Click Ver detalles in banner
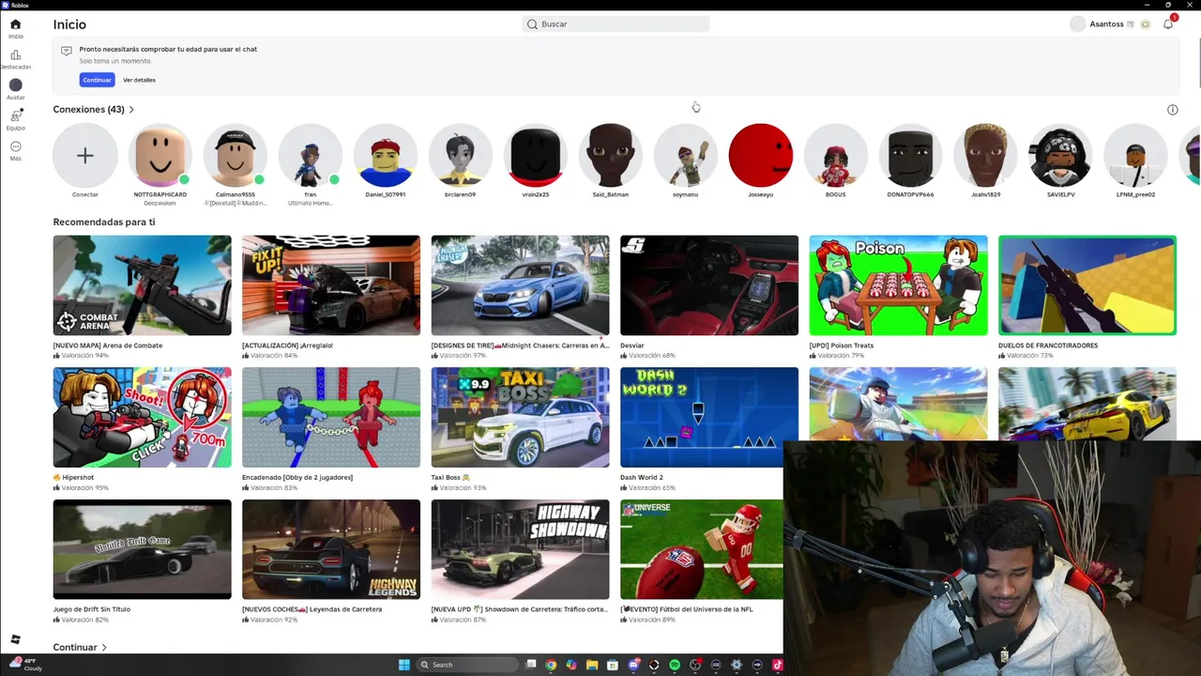1201x676 pixels. pyautogui.click(x=139, y=80)
